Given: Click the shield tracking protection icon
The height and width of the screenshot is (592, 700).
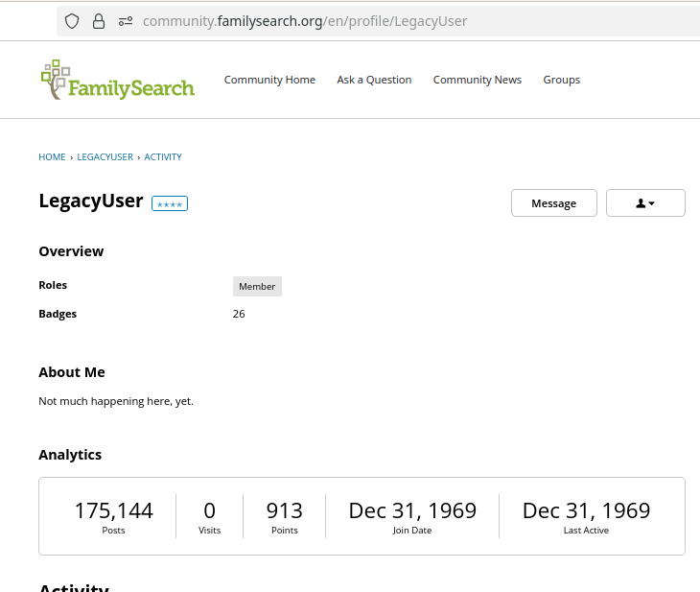Looking at the screenshot, I should click(72, 21).
